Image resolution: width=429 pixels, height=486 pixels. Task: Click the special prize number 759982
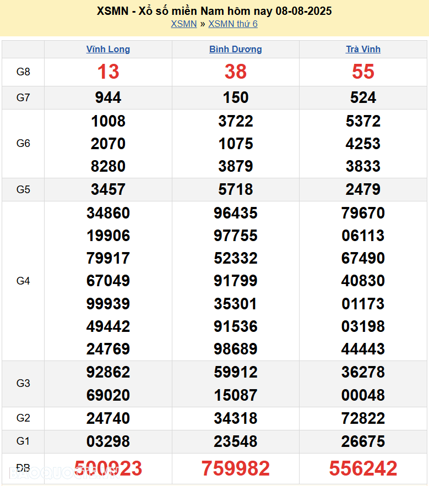(235, 468)
